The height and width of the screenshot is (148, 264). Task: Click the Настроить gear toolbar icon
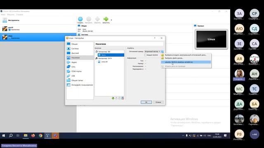(89, 20)
